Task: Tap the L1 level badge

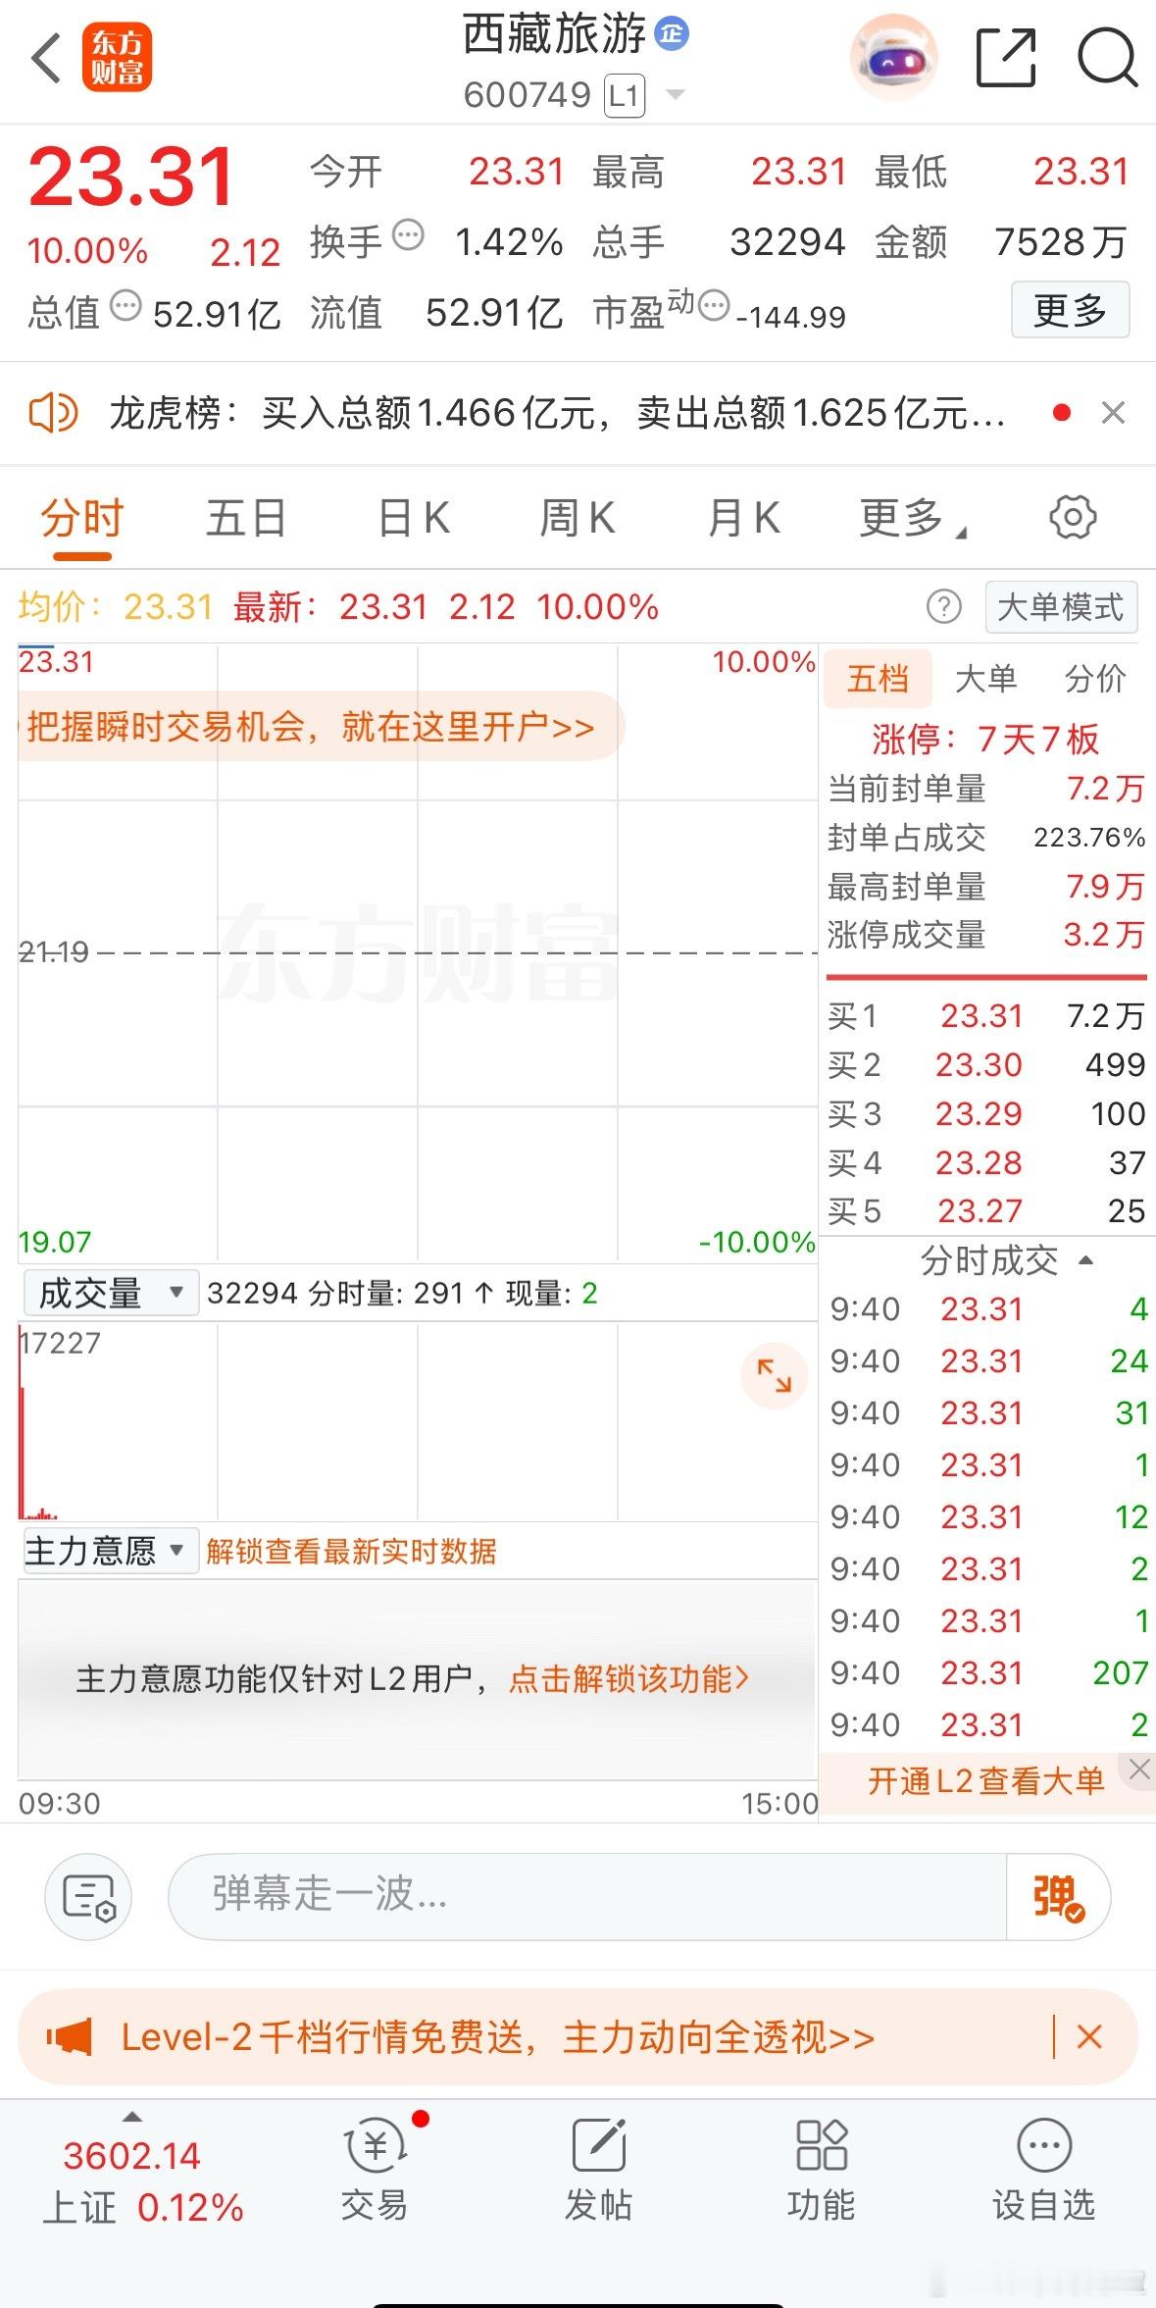Action: [x=625, y=95]
